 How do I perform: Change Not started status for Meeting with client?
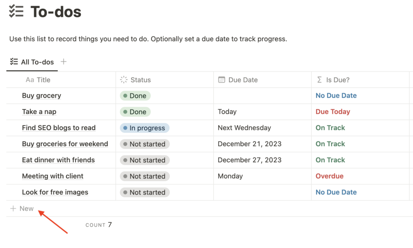point(144,176)
